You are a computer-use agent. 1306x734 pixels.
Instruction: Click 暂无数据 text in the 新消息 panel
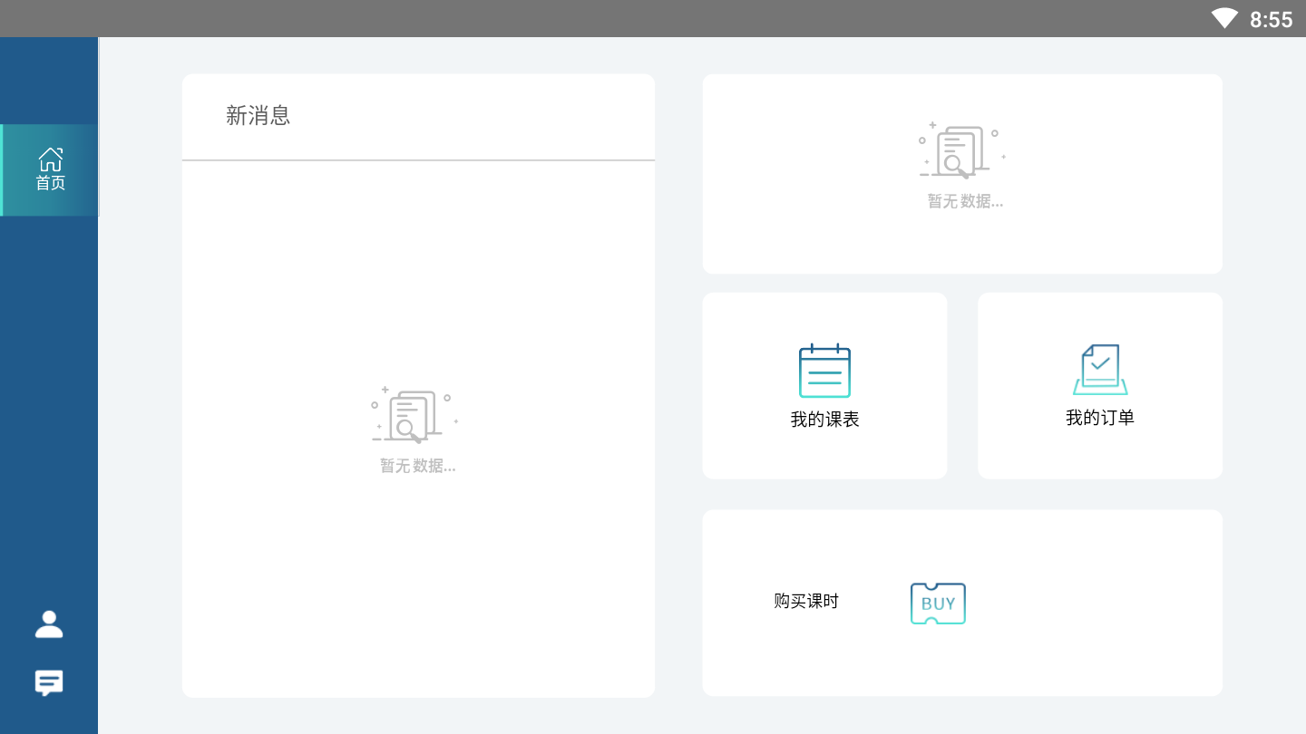click(417, 466)
